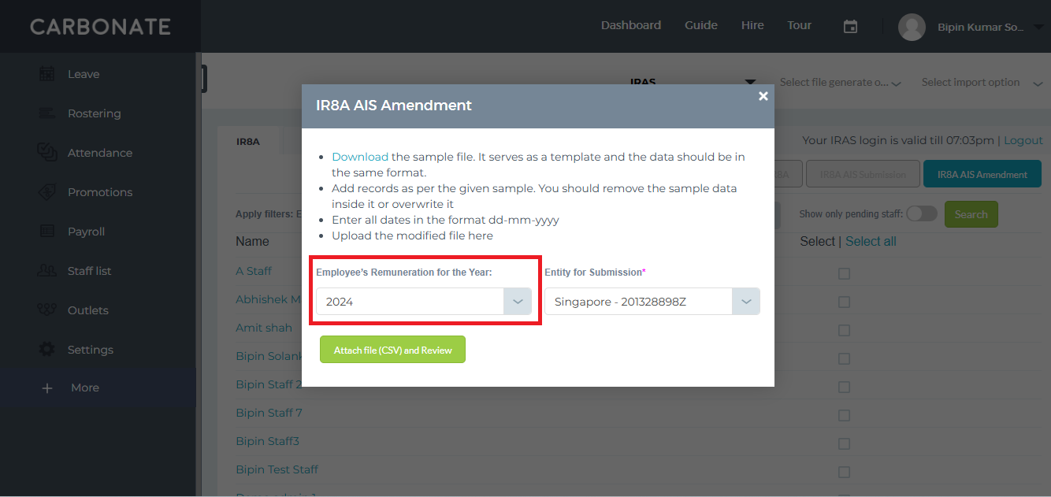Select the checkbox for Amit shah
1051x497 pixels.
pyautogui.click(x=844, y=330)
